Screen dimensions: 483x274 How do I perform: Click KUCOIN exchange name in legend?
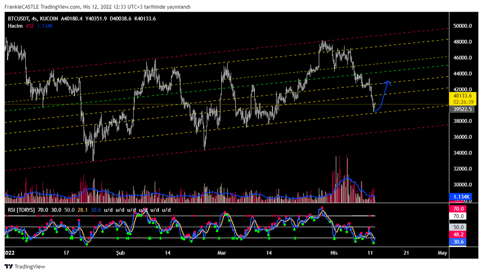[48, 18]
